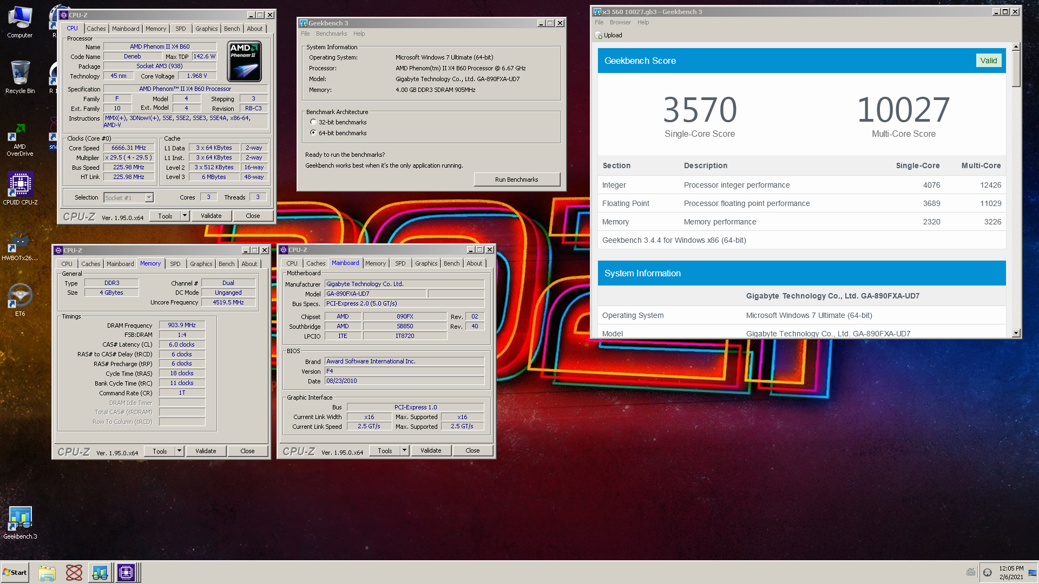Click the Upload icon in Geekbench results

599,35
